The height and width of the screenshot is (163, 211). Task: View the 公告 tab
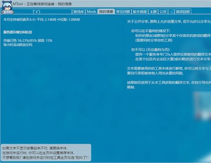point(163,11)
